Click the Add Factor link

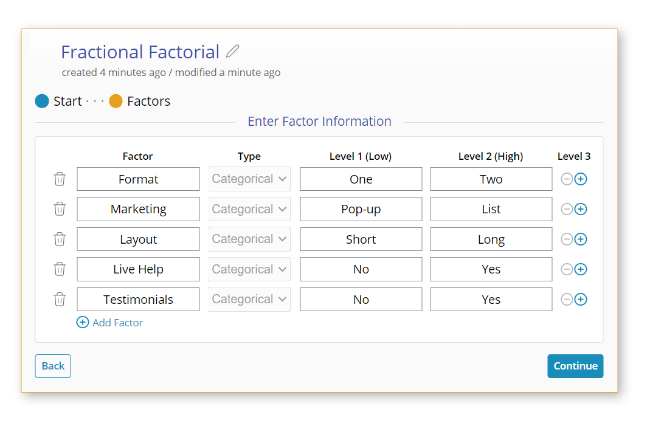110,323
